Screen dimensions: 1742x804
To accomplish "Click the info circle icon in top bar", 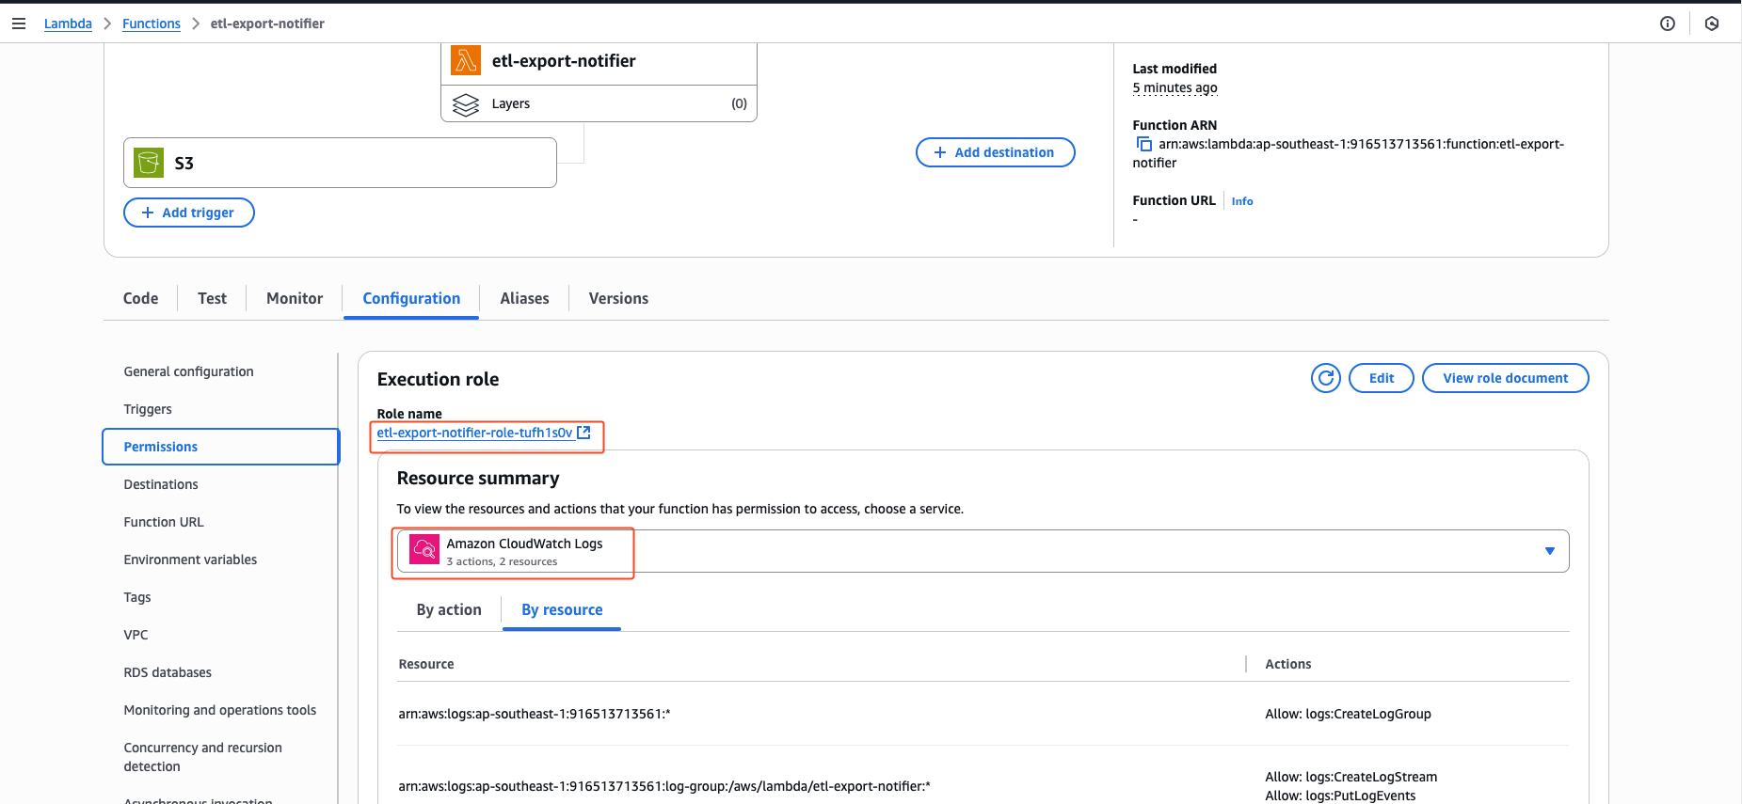I will point(1668,24).
